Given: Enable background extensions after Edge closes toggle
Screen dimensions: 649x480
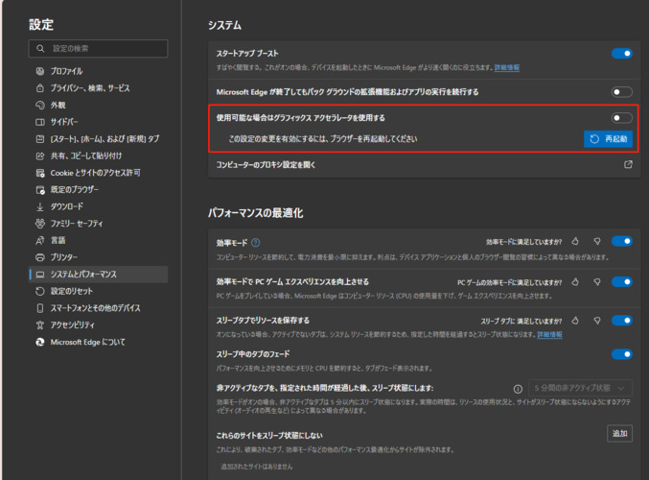Looking at the screenshot, I should tap(622, 92).
